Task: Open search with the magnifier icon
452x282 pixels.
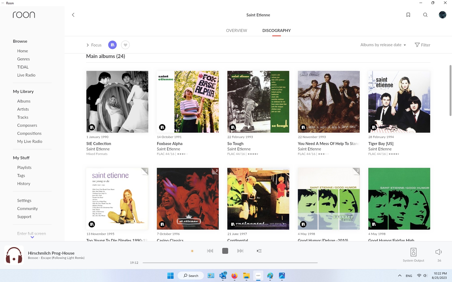Action: click(425, 15)
